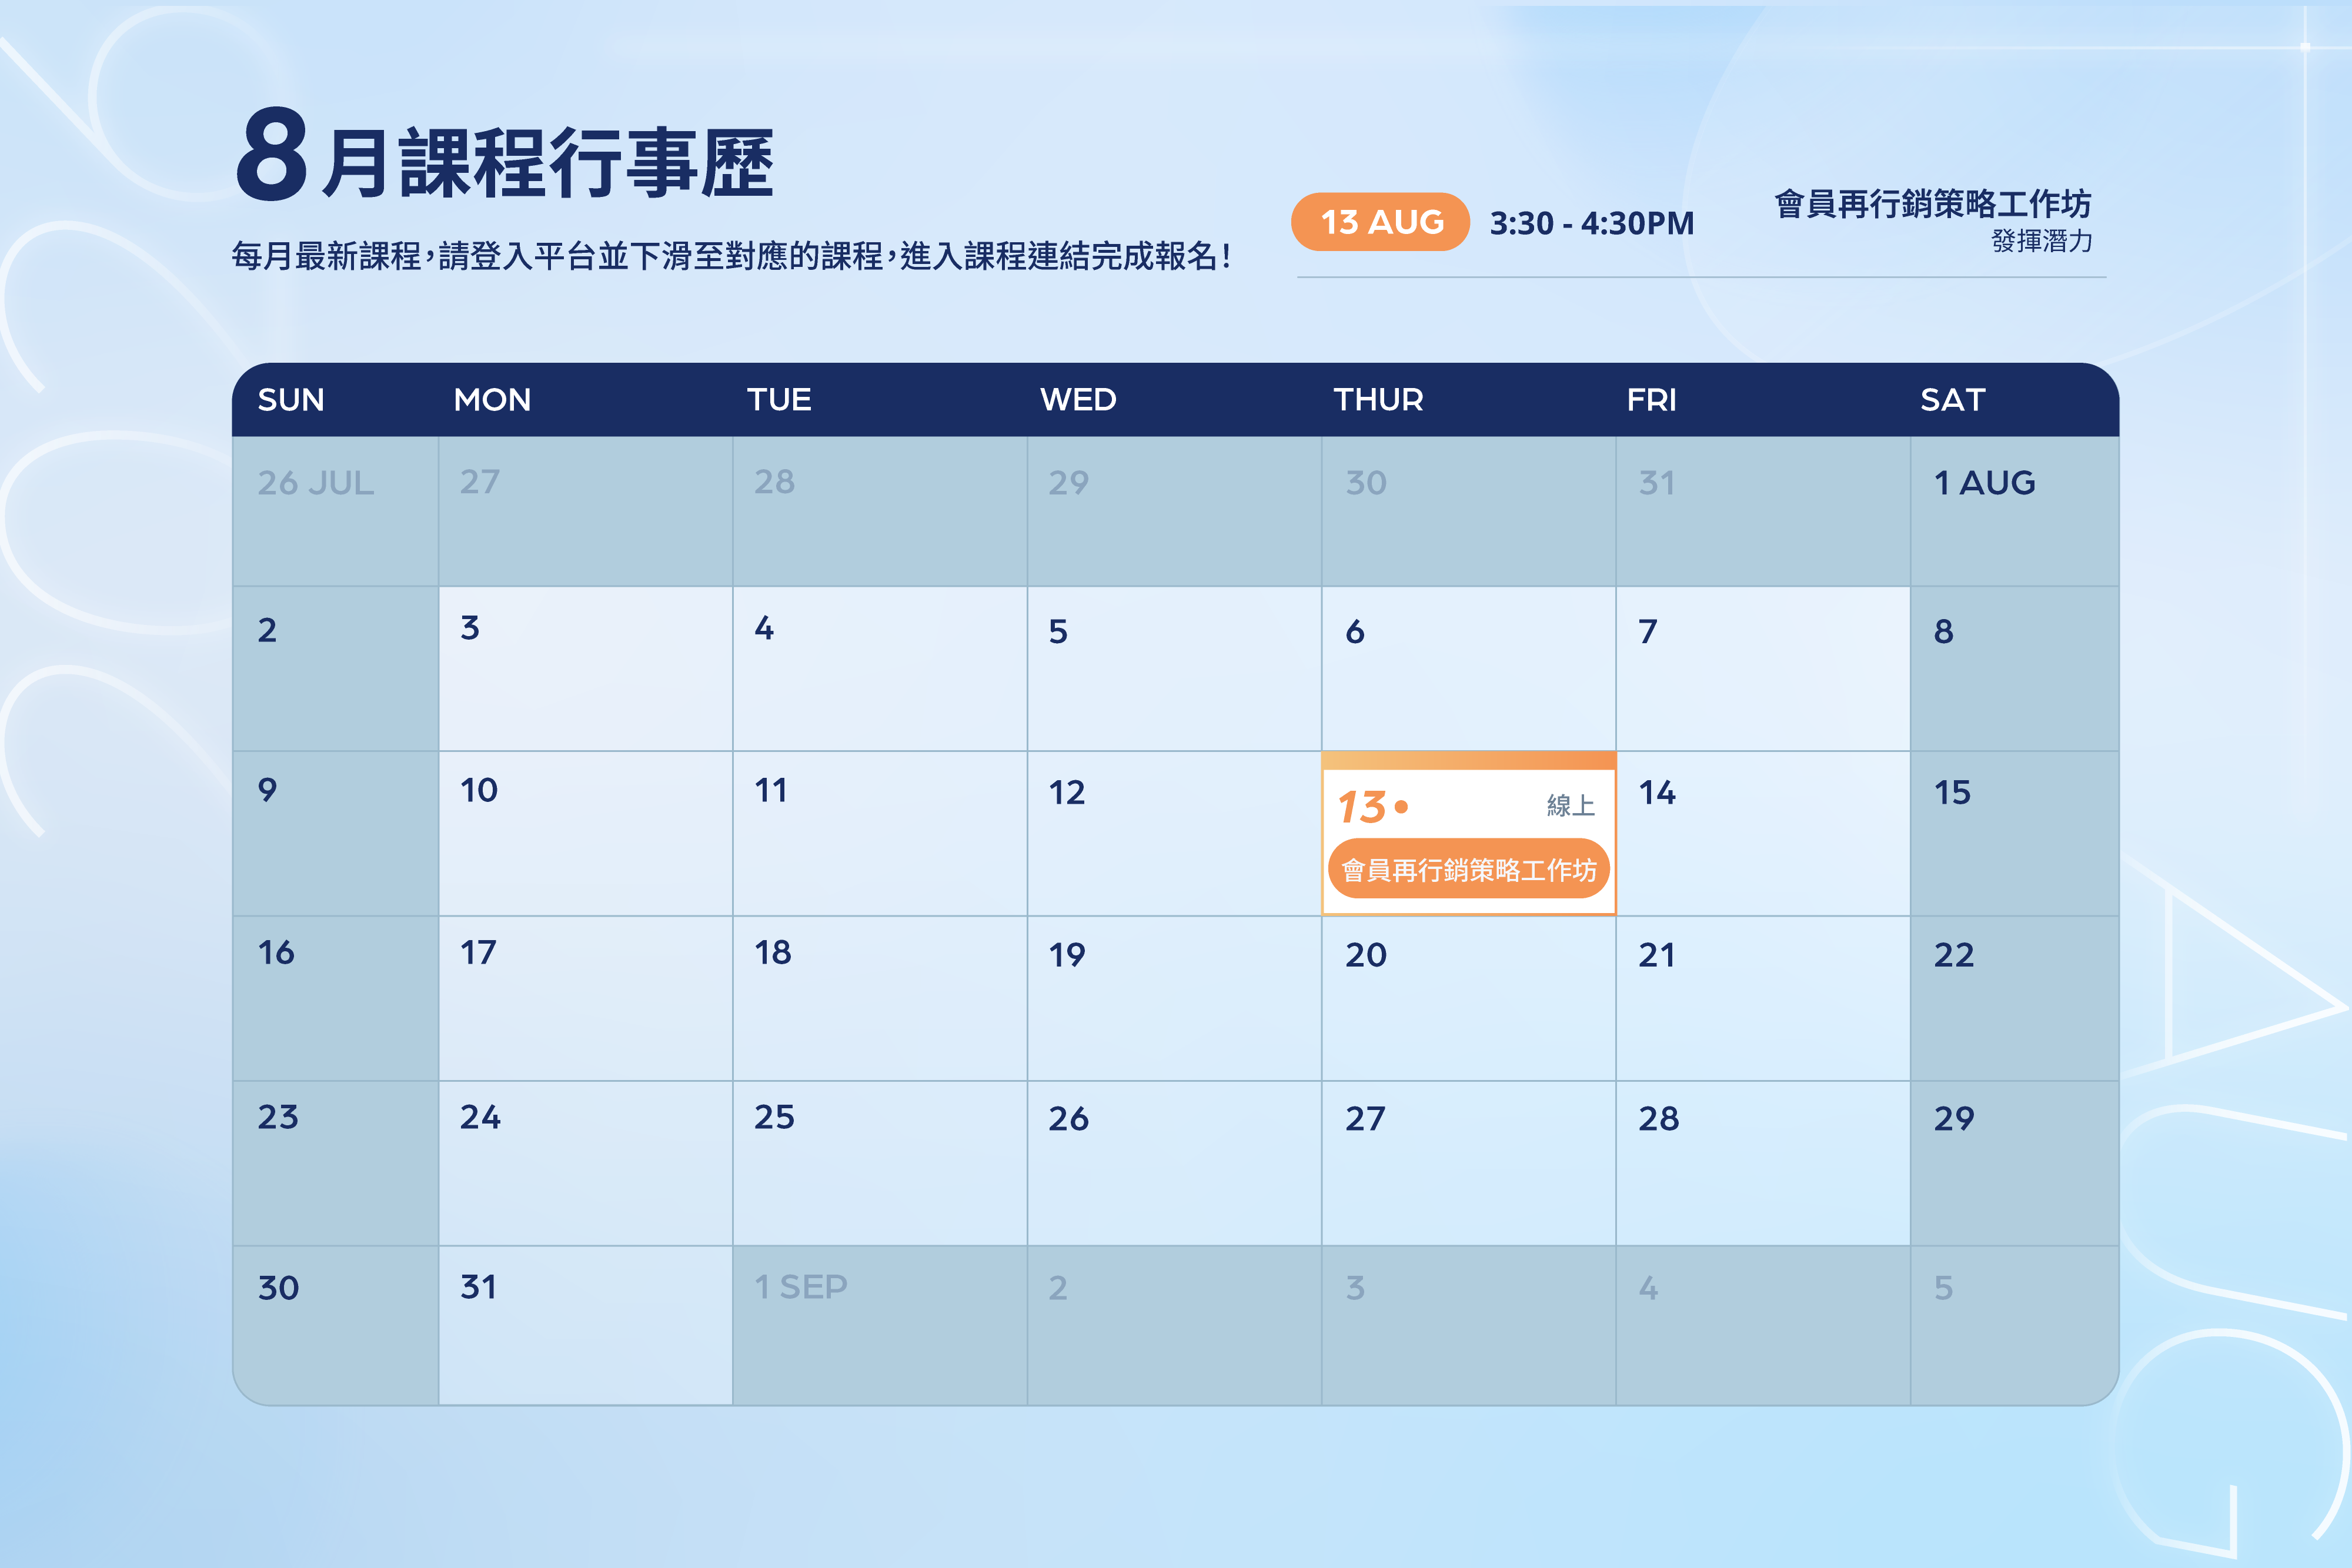Viewport: 2352px width, 1568px height.
Task: Click Thursday date 6
Action: click(1355, 631)
